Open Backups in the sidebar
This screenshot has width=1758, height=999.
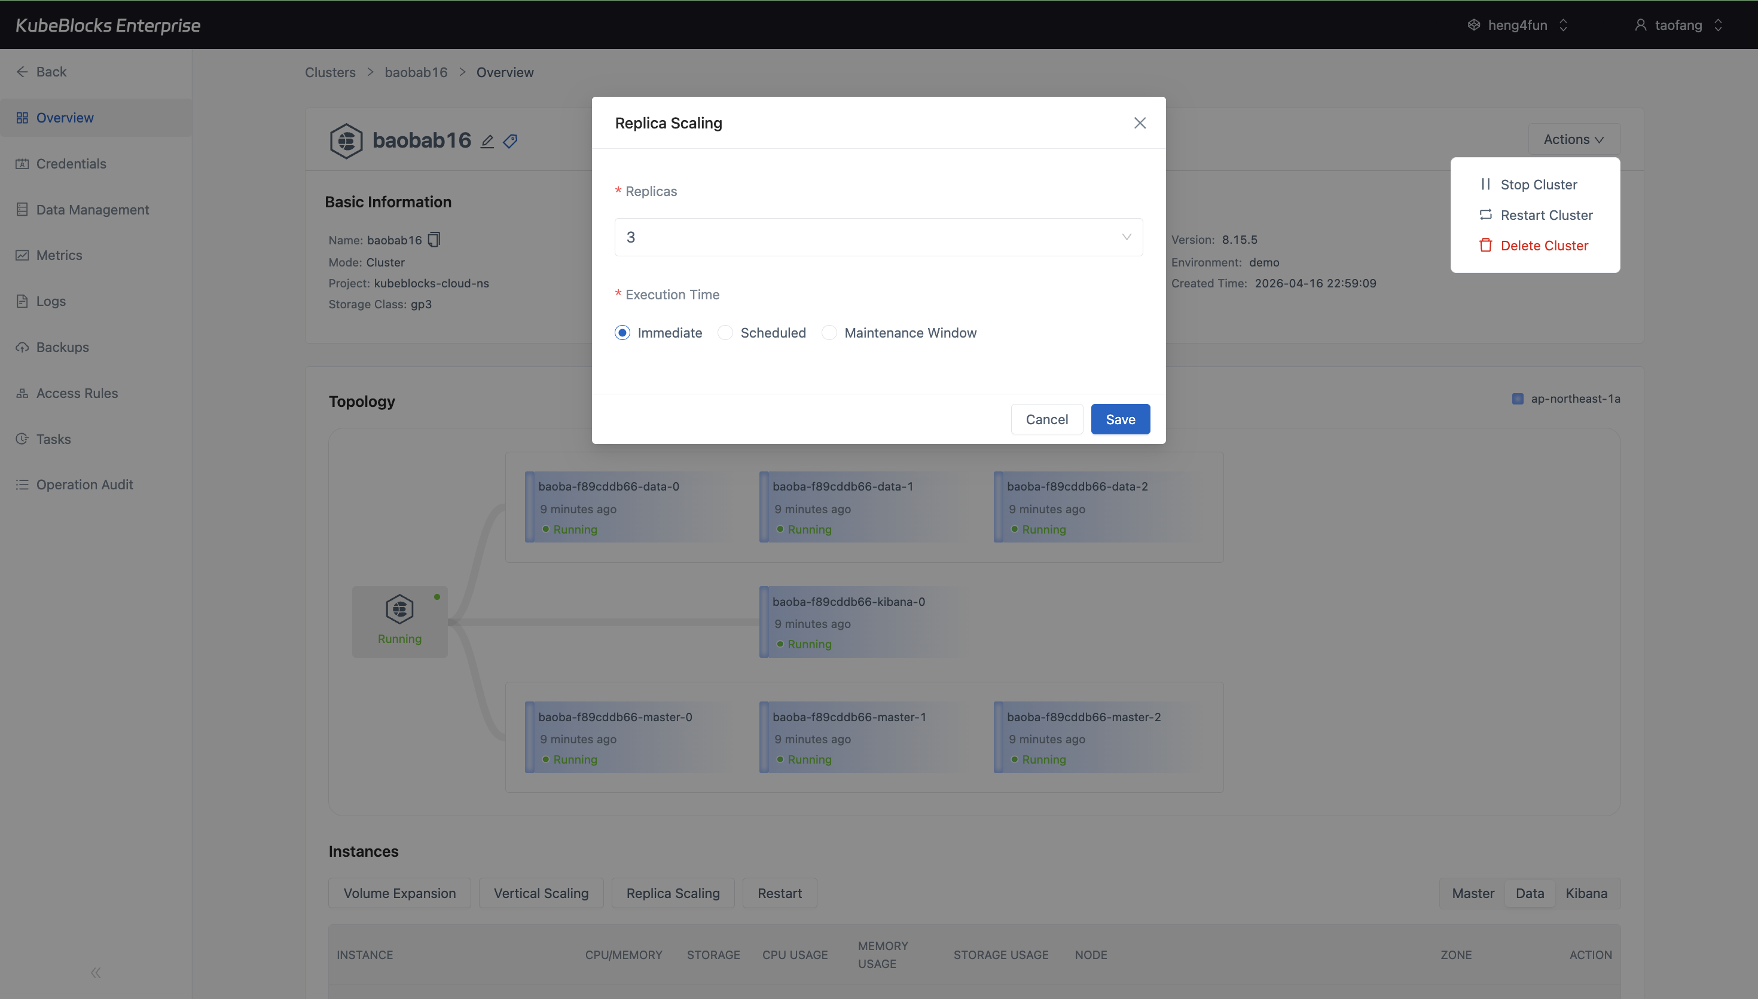pos(96,347)
